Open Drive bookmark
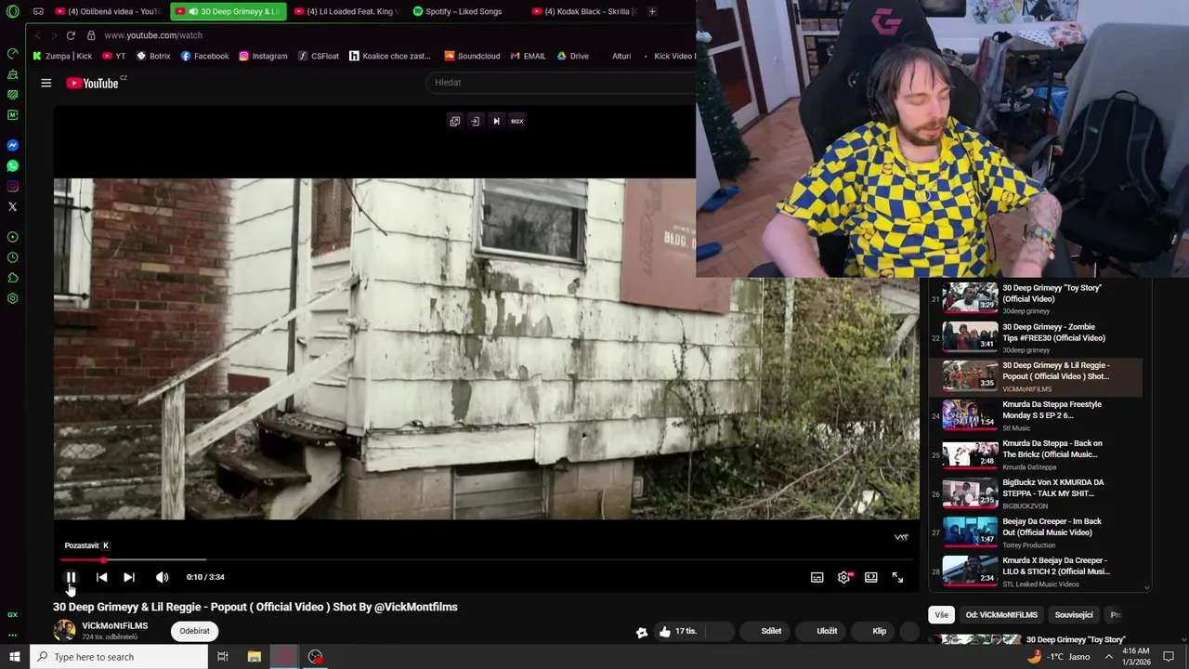Image resolution: width=1189 pixels, height=669 pixels. coord(573,56)
